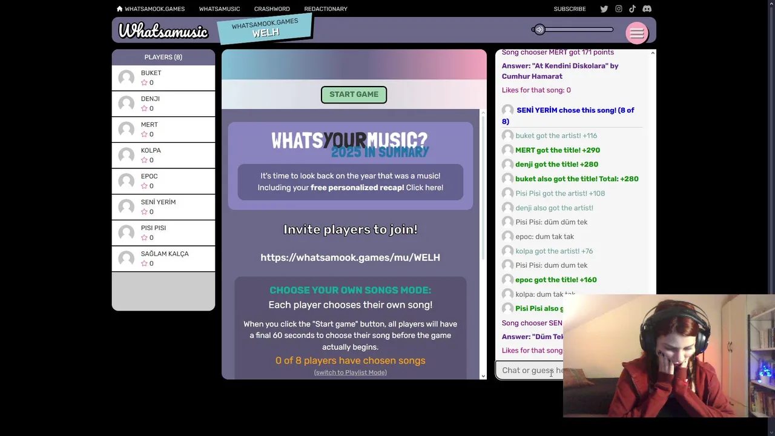775x436 pixels.
Task: Select the PISI PISI player row name
Action: 153,228
